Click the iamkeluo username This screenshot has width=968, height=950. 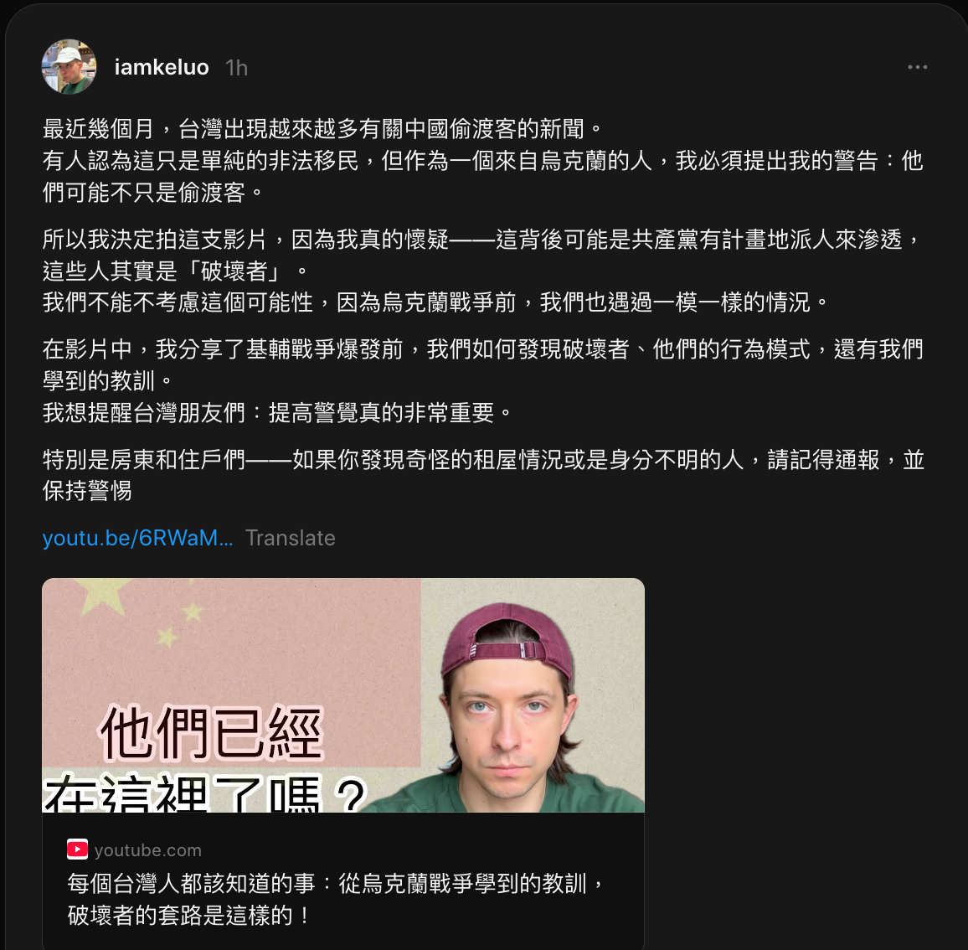tap(162, 67)
